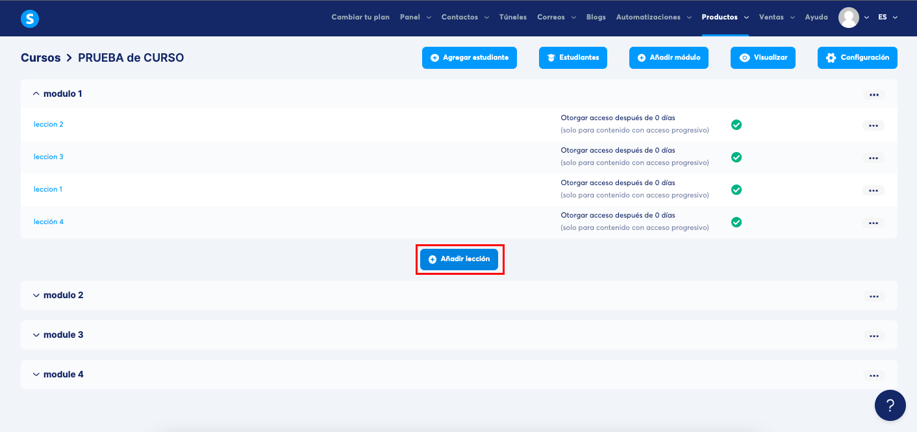
Task: Toggle green check status for leccion 2
Action: (x=736, y=125)
